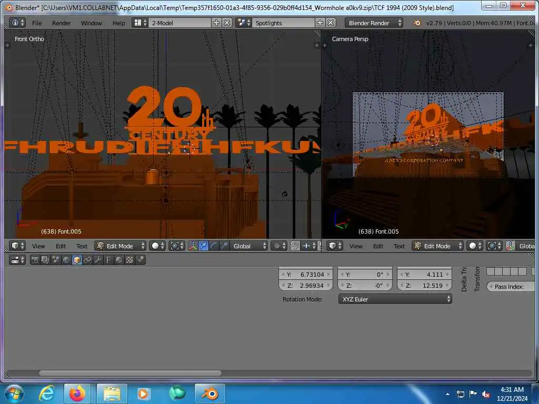Image resolution: width=539 pixels, height=404 pixels.
Task: Open the scene browse icon
Action: [244, 23]
